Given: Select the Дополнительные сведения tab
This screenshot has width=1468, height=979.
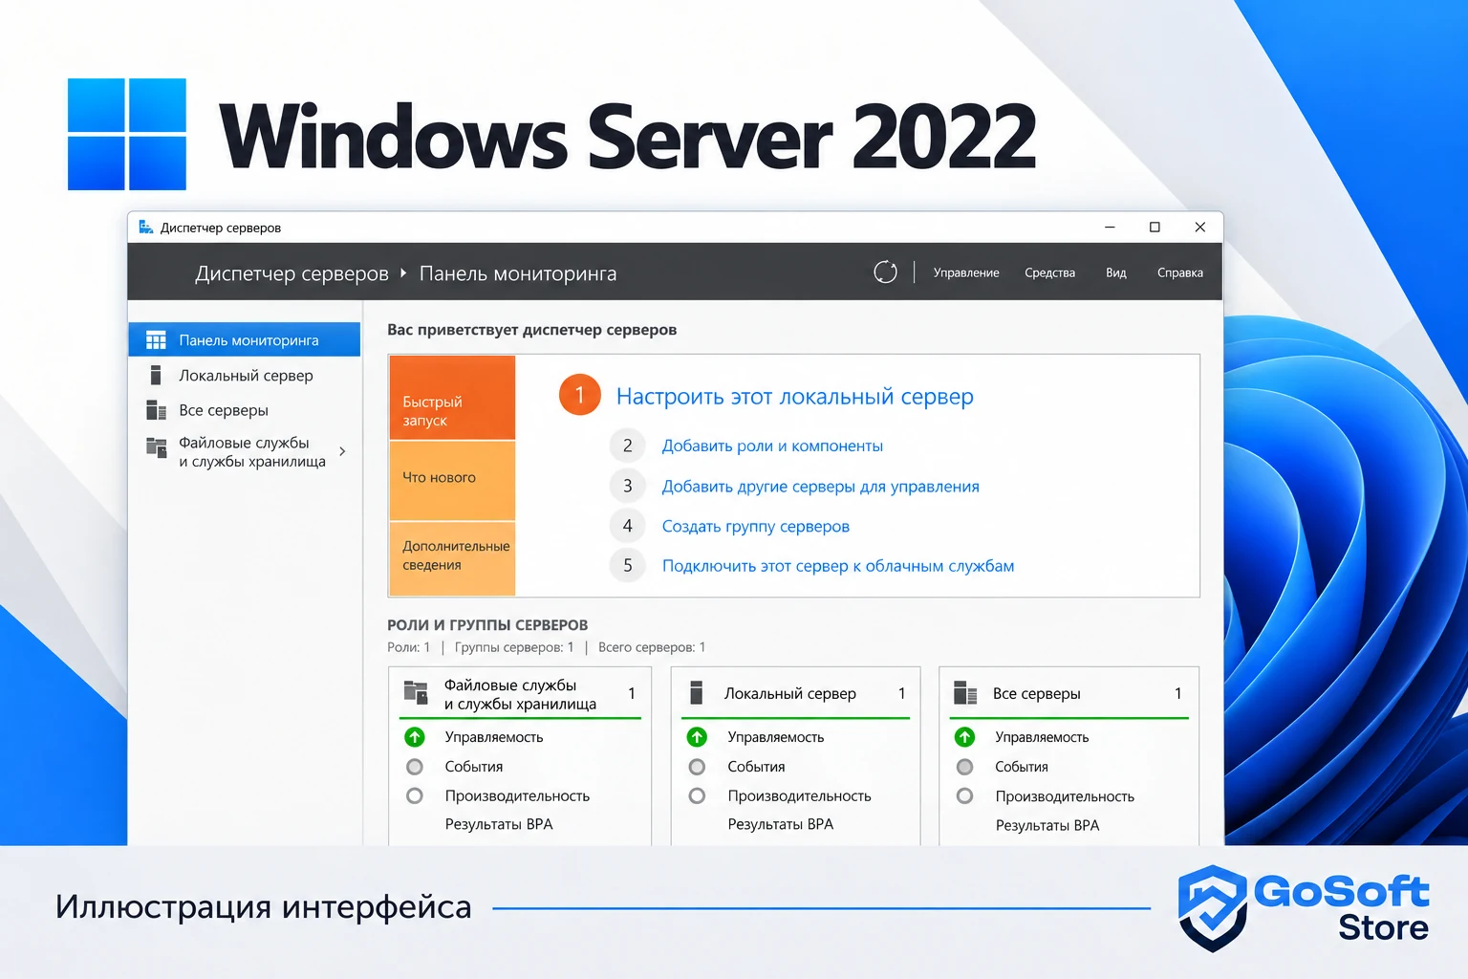Looking at the screenshot, I should click(x=452, y=558).
